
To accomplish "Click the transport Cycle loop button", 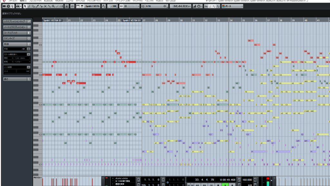I will tap(211, 185).
